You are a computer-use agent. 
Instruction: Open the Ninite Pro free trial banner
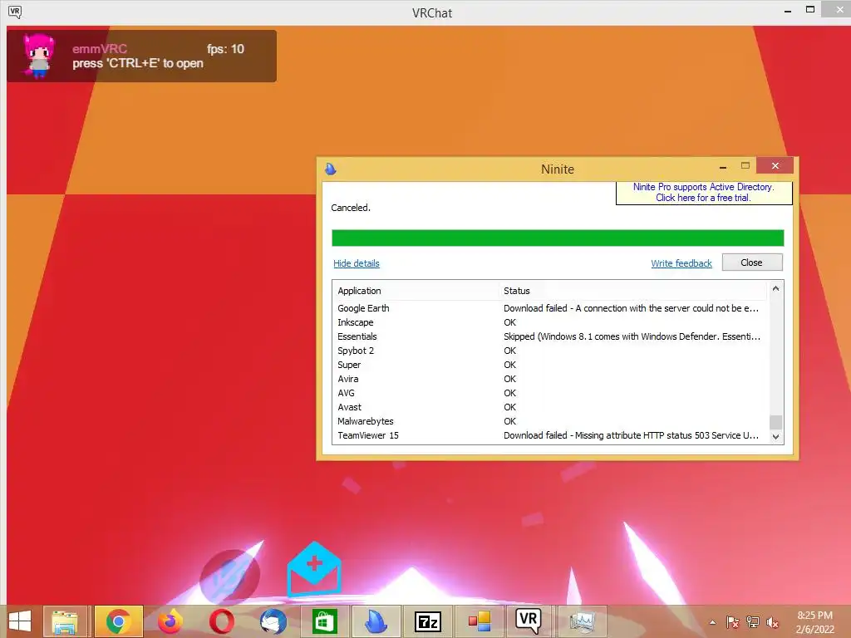tap(704, 193)
